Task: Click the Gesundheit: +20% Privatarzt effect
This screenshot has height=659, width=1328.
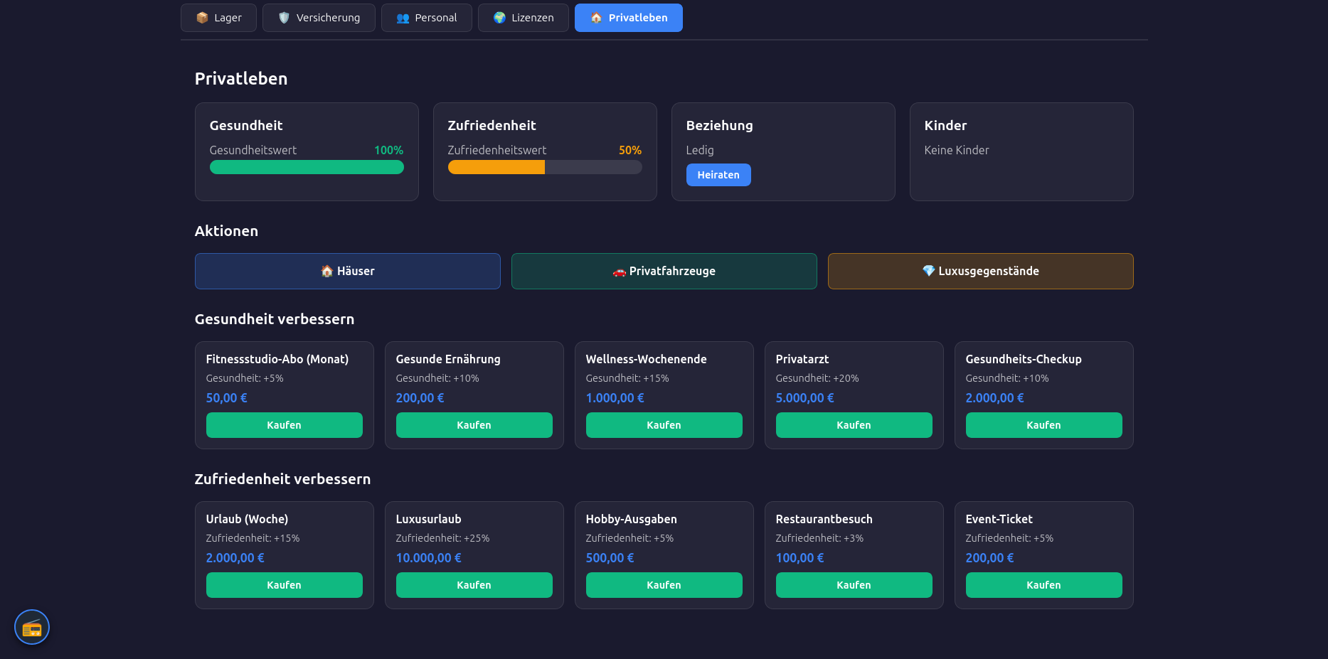Action: (817, 378)
